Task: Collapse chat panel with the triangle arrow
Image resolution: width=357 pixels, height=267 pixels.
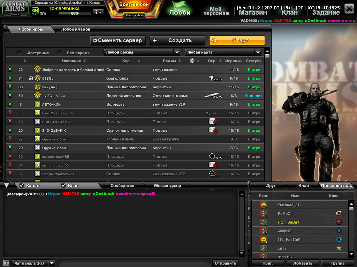Action: tap(7, 185)
